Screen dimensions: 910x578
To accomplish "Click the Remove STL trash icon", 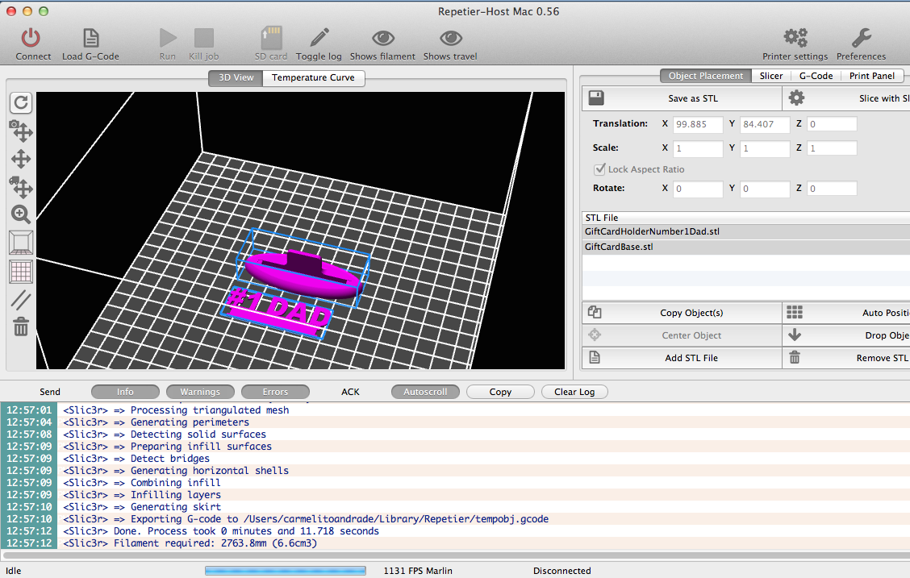I will point(795,358).
